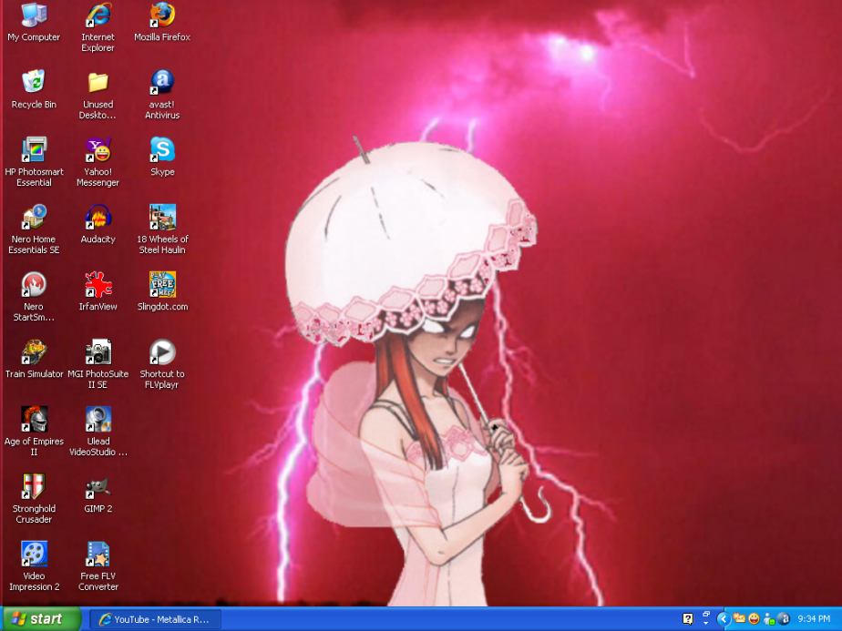This screenshot has width=842, height=631.
Task: Open the Windows Start menu
Action: 41,618
